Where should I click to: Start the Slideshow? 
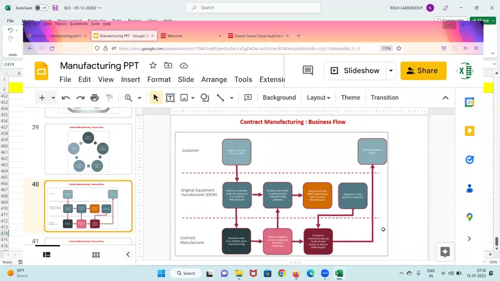point(355,71)
